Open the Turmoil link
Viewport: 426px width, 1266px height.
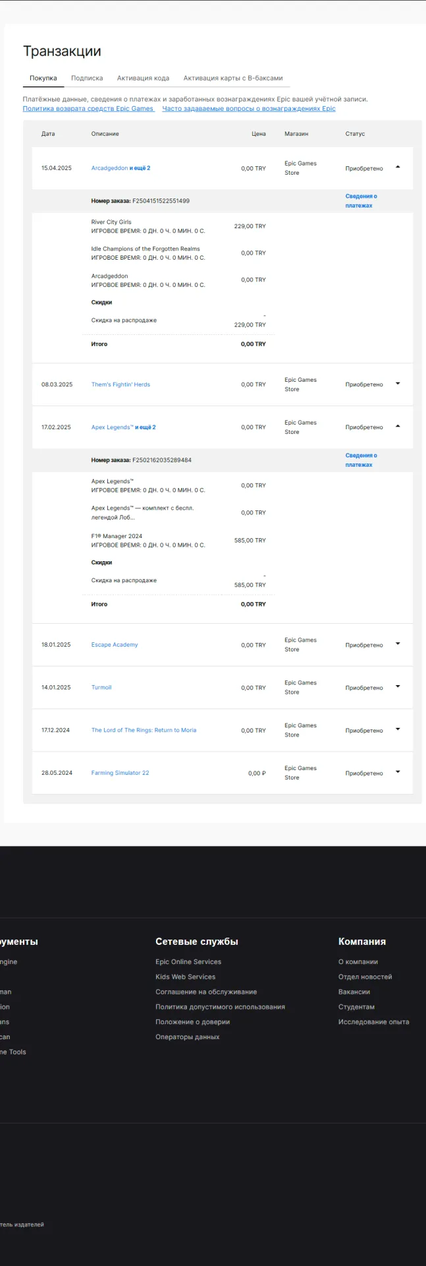101,688
